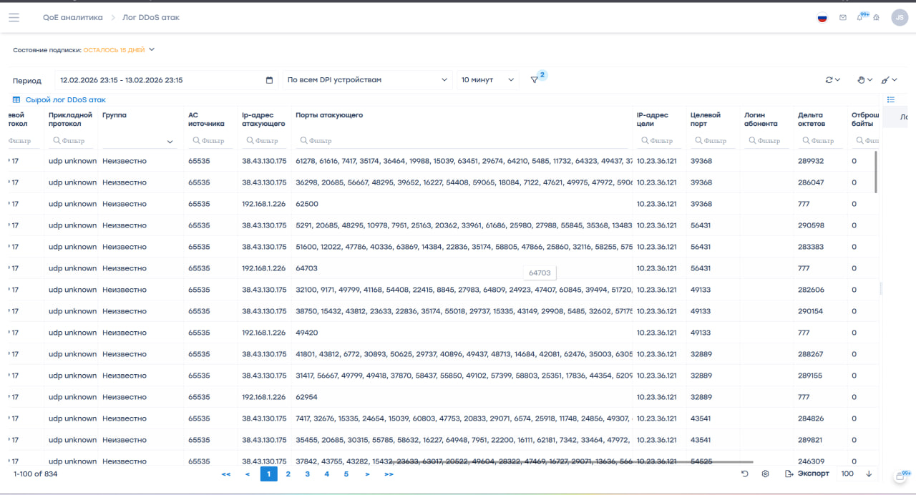
Task: Toggle the list view panel icon
Action: coord(891,99)
